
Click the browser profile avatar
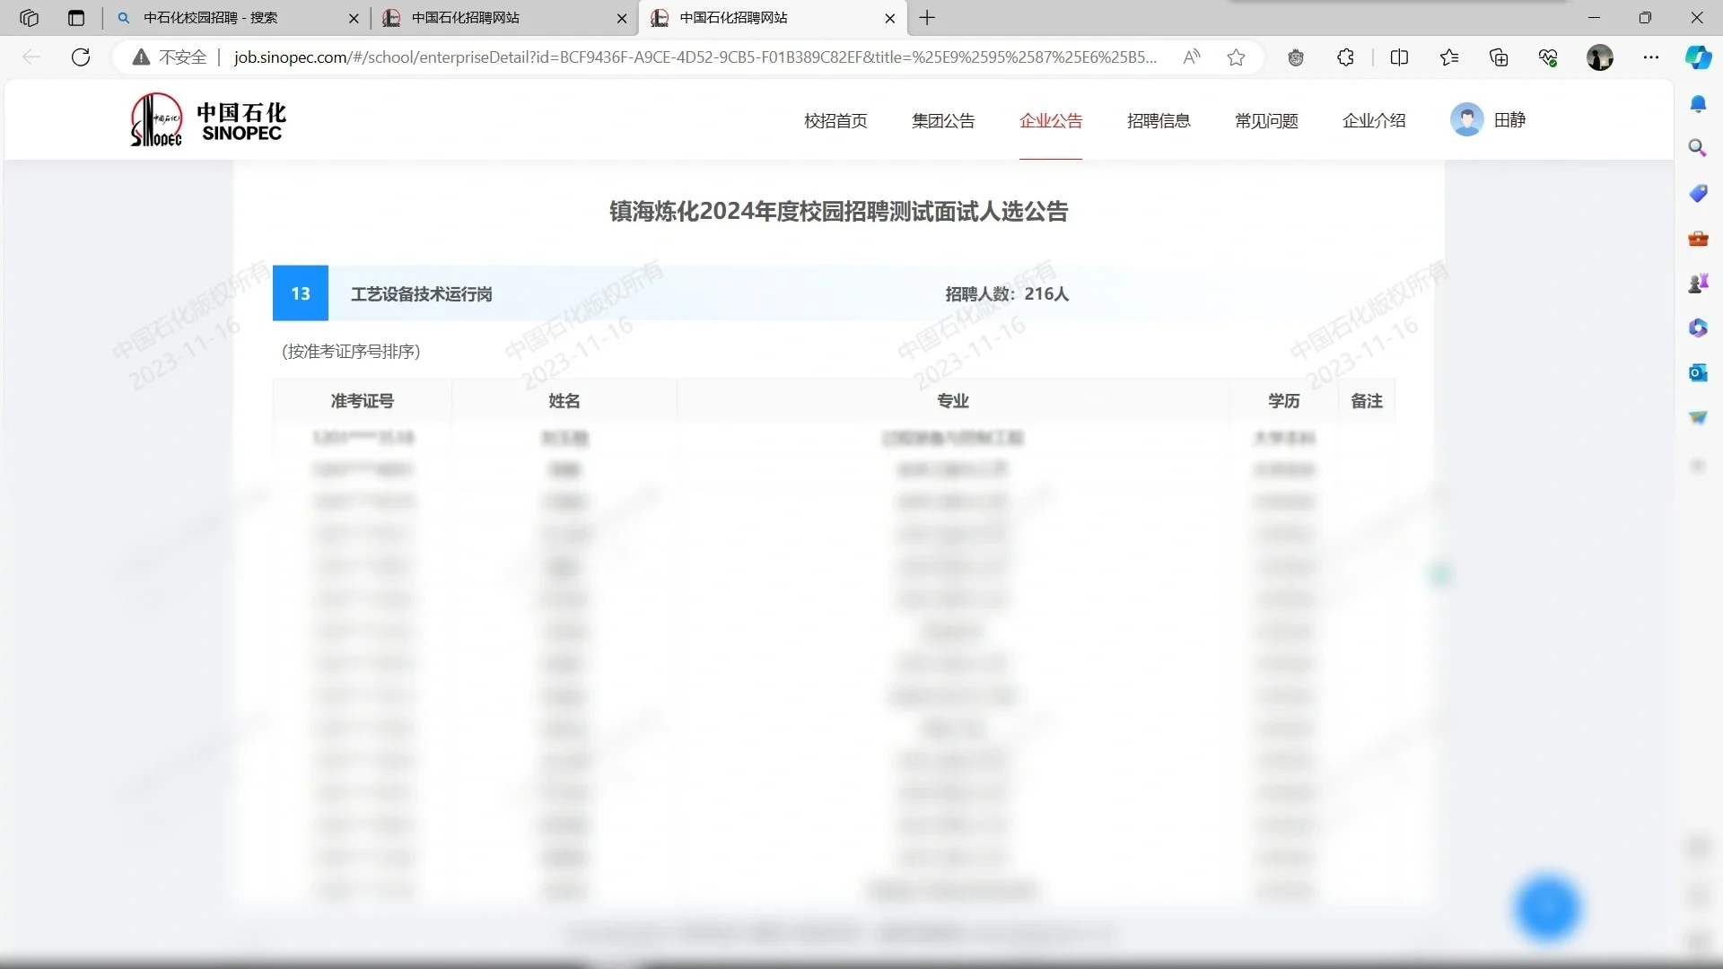pyautogui.click(x=1599, y=57)
